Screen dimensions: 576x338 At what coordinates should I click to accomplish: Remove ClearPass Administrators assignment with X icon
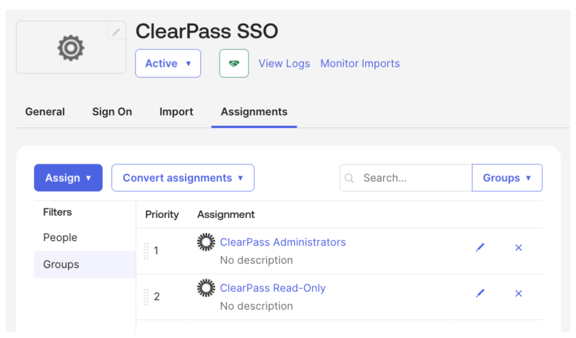coord(519,248)
